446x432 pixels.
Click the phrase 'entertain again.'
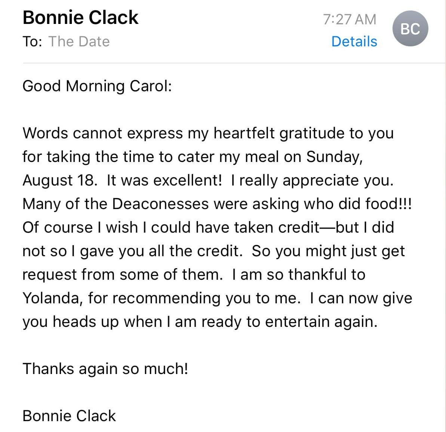[x=321, y=322]
